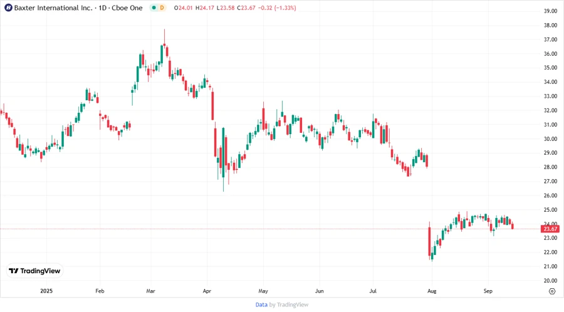
Task: Click the 28.00 price axis label
Action: pos(550,167)
